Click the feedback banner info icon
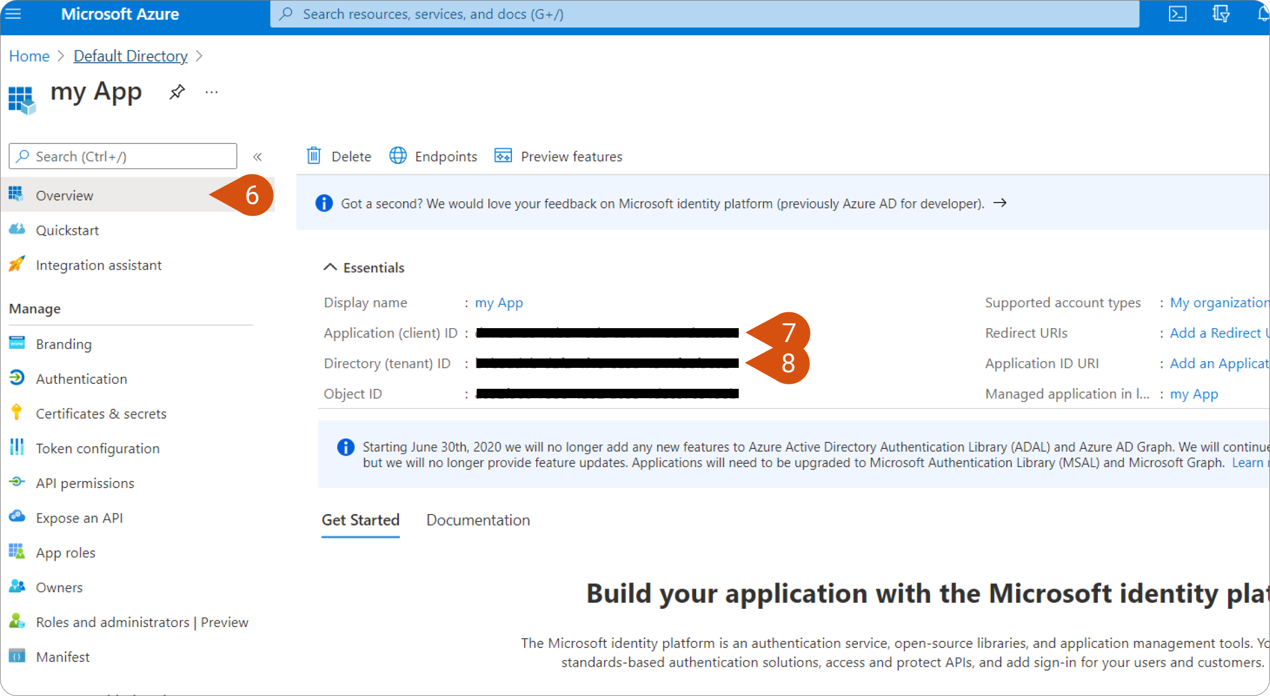 pyautogui.click(x=324, y=203)
